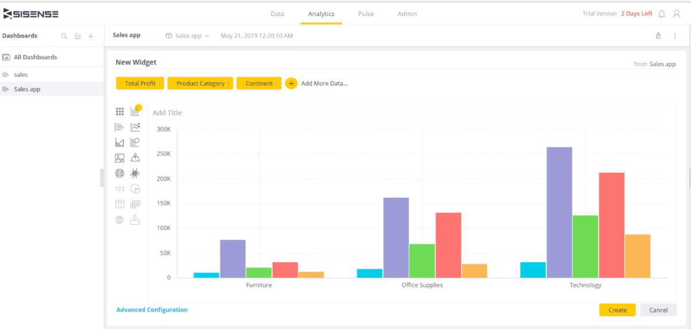Click the cyan Office Supplies bar
691x329 pixels.
tap(370, 273)
